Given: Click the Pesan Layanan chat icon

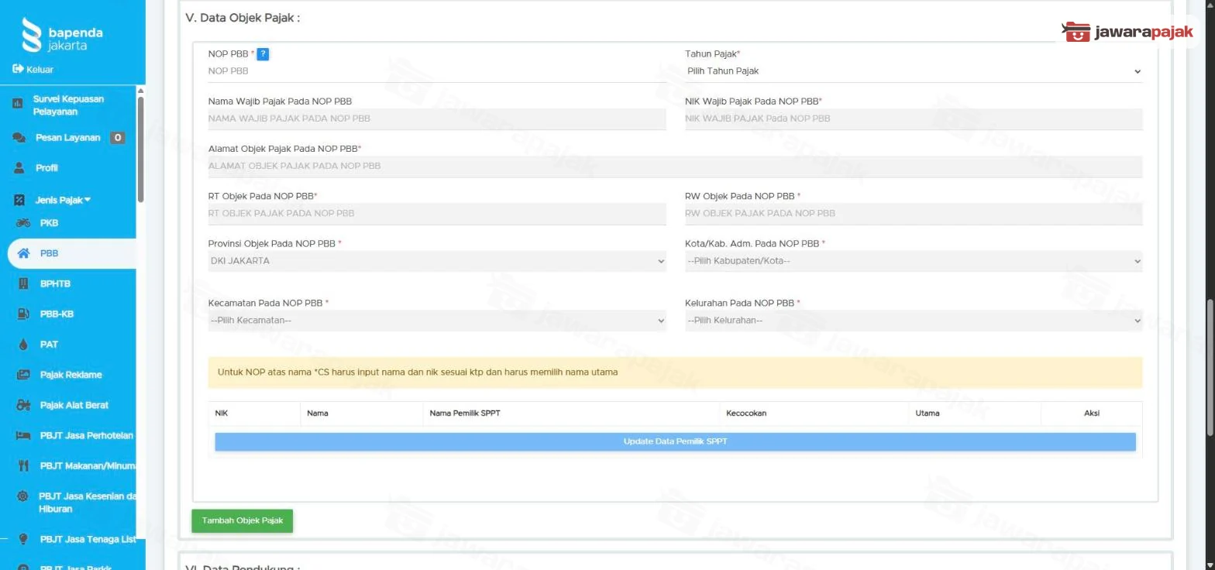Looking at the screenshot, I should (x=19, y=138).
